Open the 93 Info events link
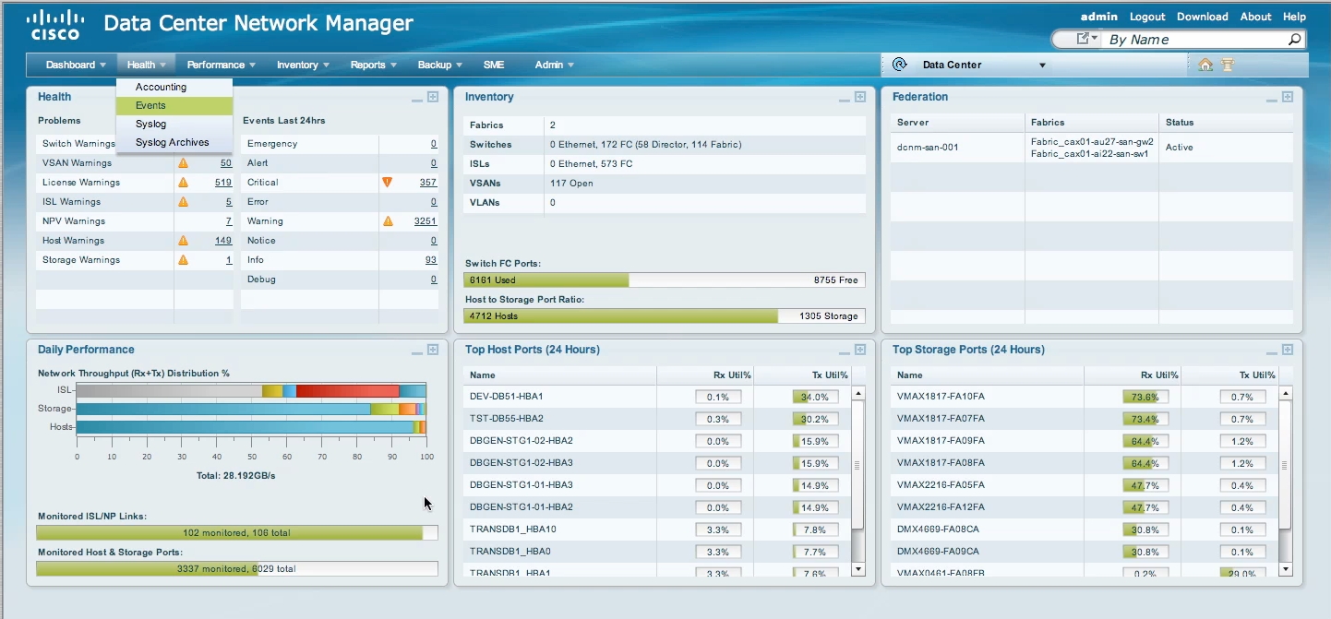The width and height of the screenshot is (1331, 619). [431, 259]
